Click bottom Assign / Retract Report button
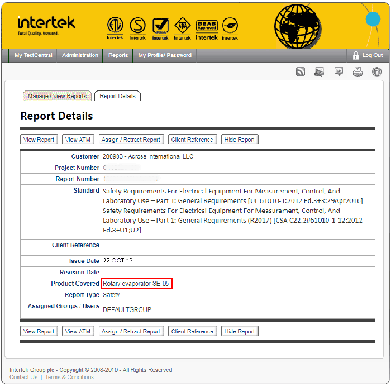This screenshot has height=387, width=391. pos(131,331)
